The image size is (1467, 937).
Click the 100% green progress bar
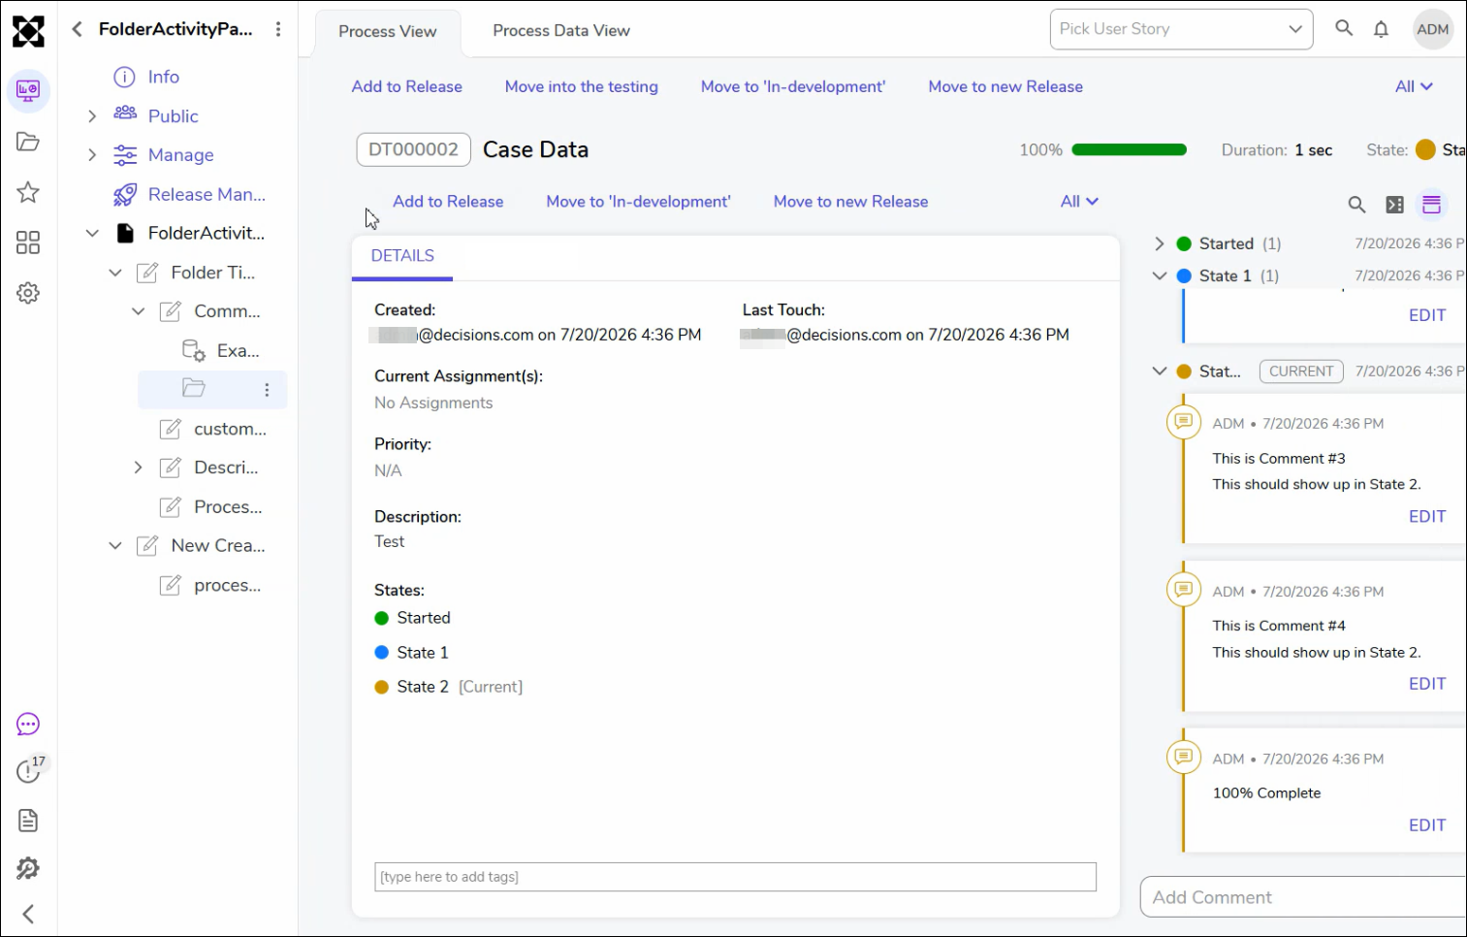pos(1130,149)
